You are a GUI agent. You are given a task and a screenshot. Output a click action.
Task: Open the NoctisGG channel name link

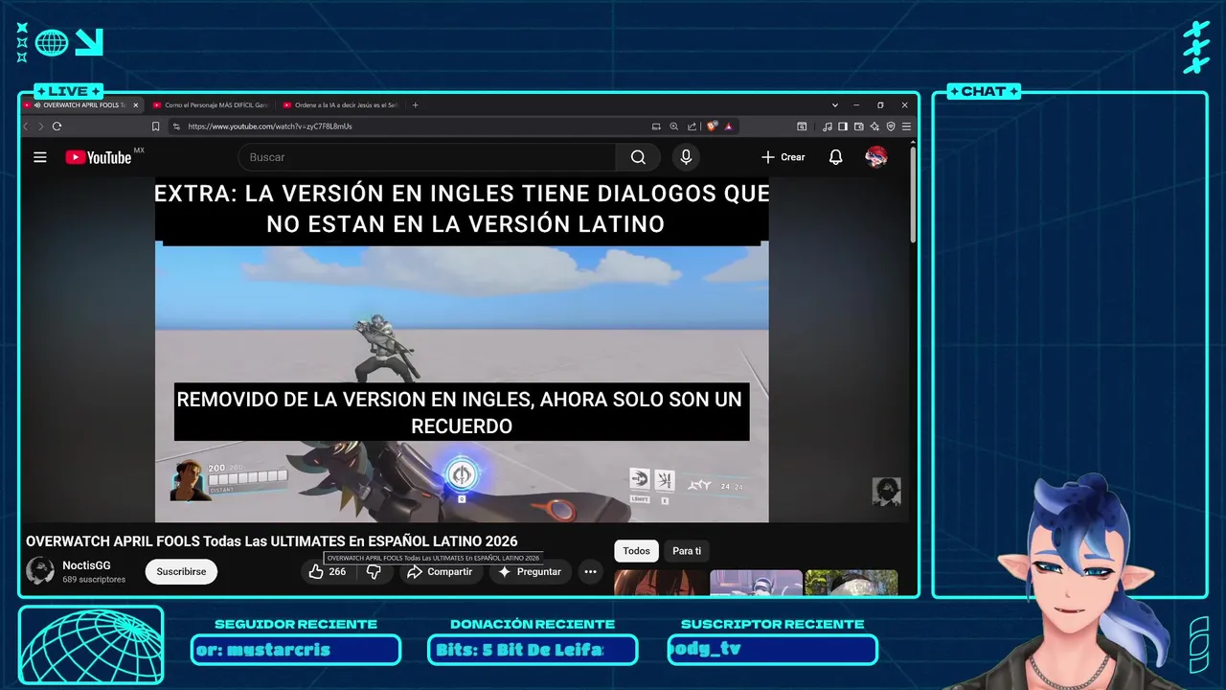(x=86, y=566)
